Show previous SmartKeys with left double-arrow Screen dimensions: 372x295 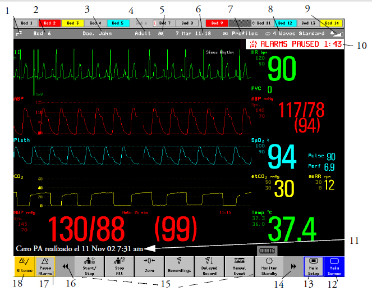pos(65,266)
